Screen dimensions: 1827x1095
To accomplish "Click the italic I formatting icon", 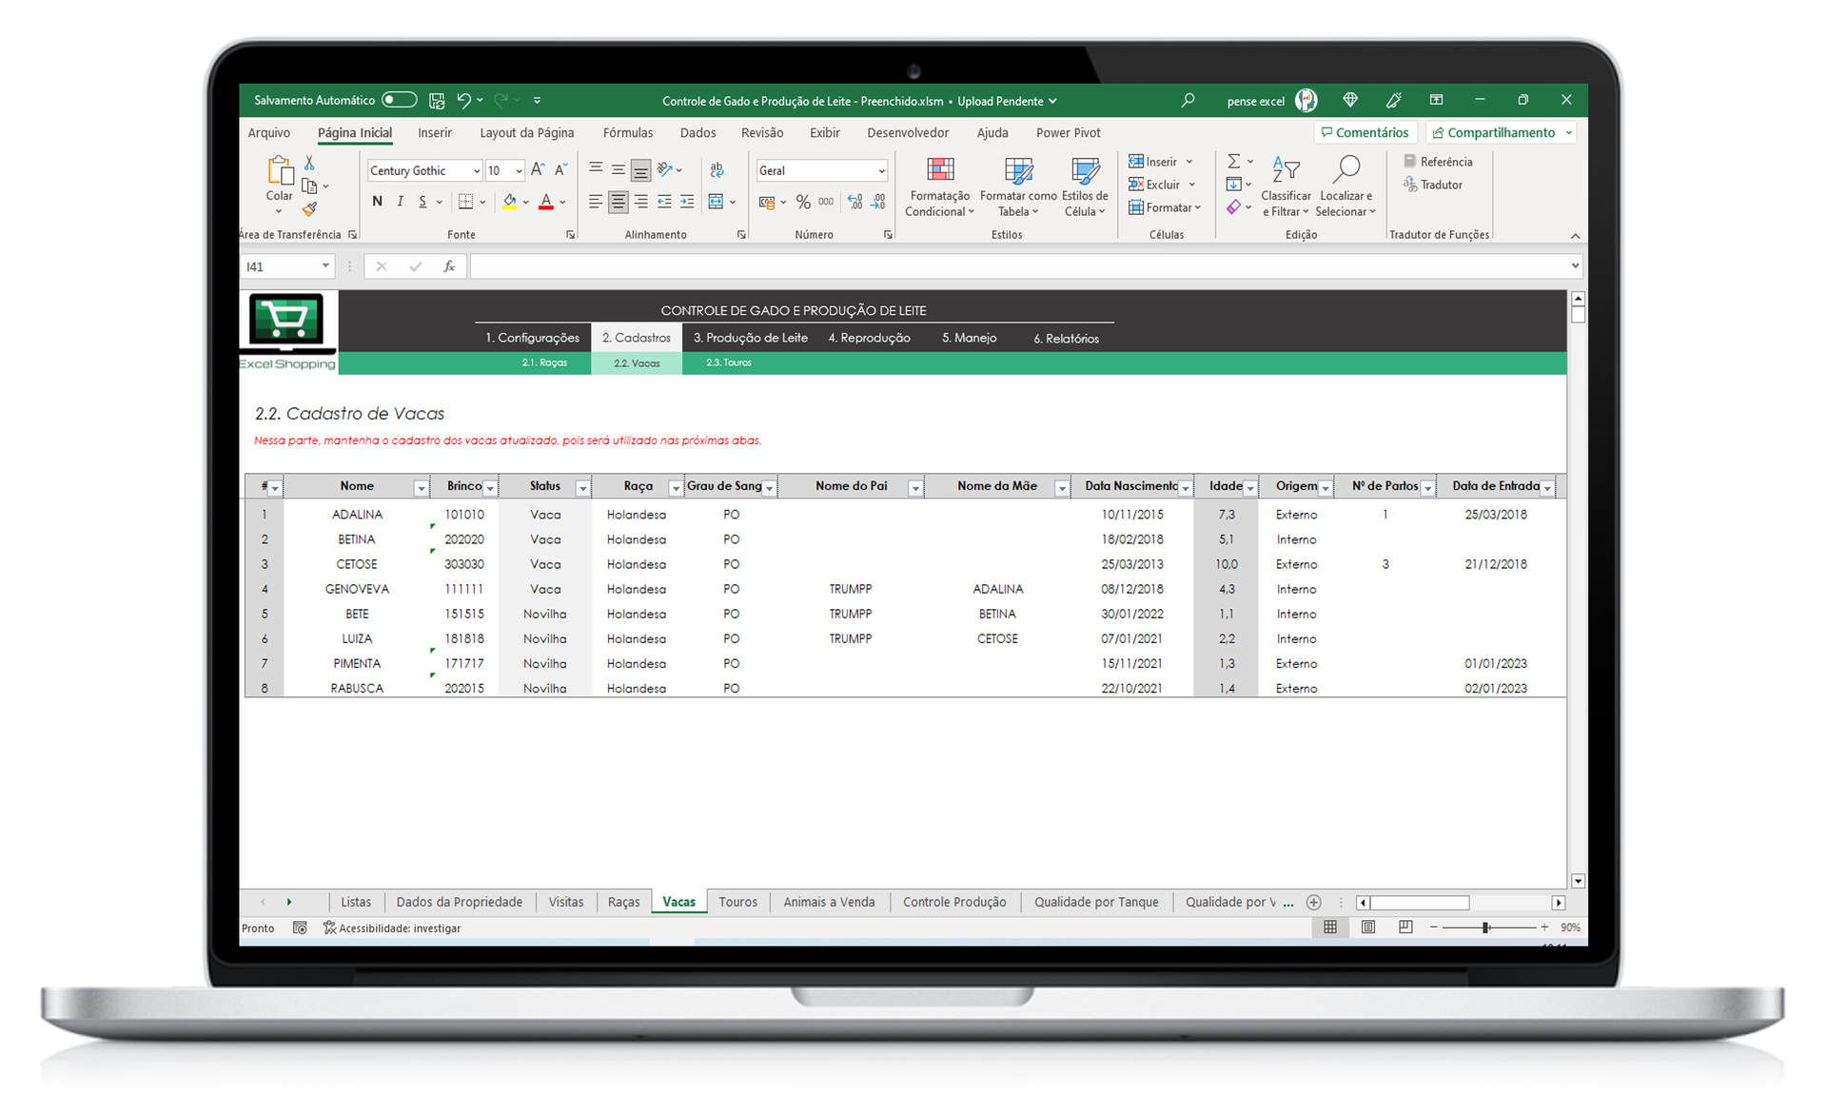I will click(x=400, y=202).
